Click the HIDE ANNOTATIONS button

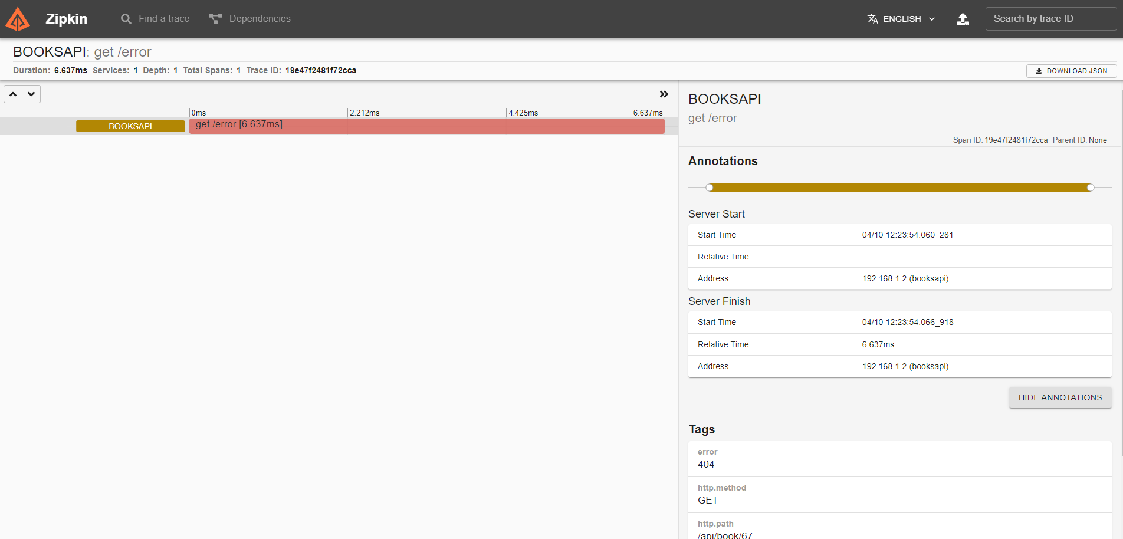point(1060,397)
